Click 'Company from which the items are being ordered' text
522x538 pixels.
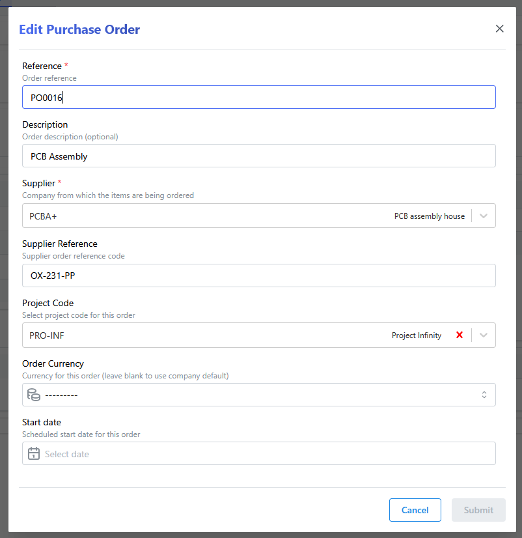(x=108, y=195)
